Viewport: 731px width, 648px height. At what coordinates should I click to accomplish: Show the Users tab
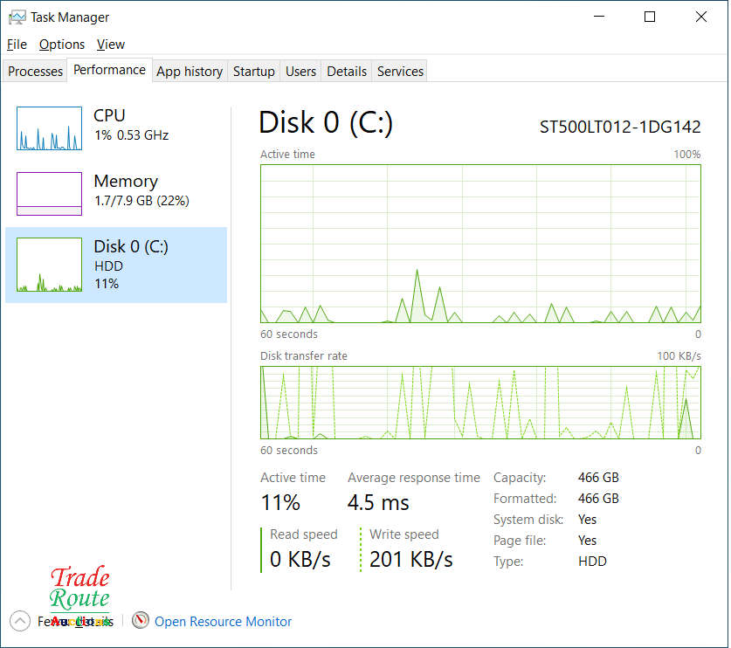coord(300,72)
